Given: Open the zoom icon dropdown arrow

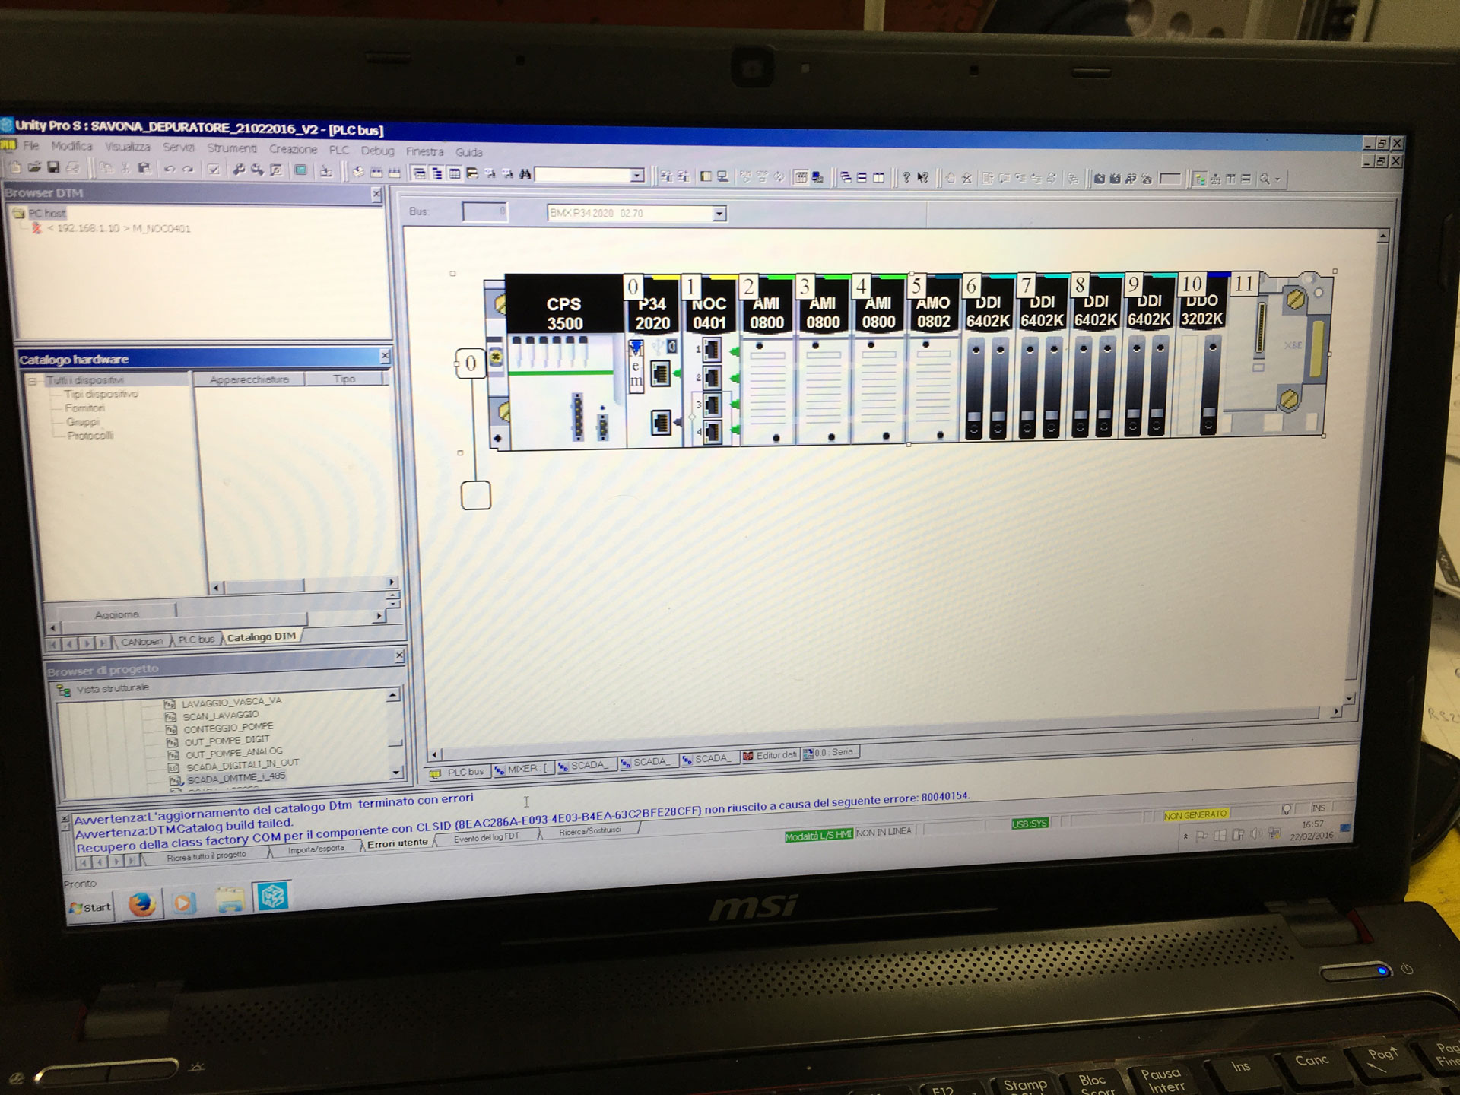Looking at the screenshot, I should coord(1277,179).
